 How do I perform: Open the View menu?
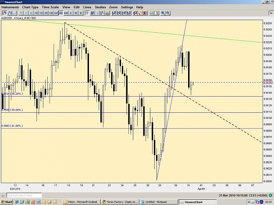click(66, 7)
